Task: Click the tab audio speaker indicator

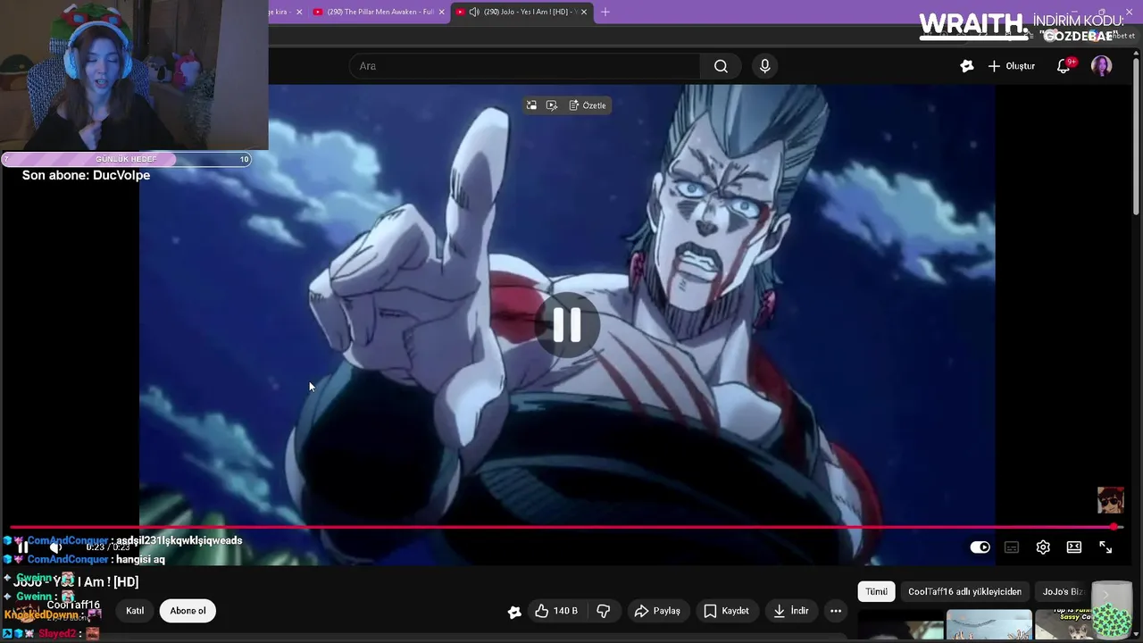Action: click(x=474, y=12)
